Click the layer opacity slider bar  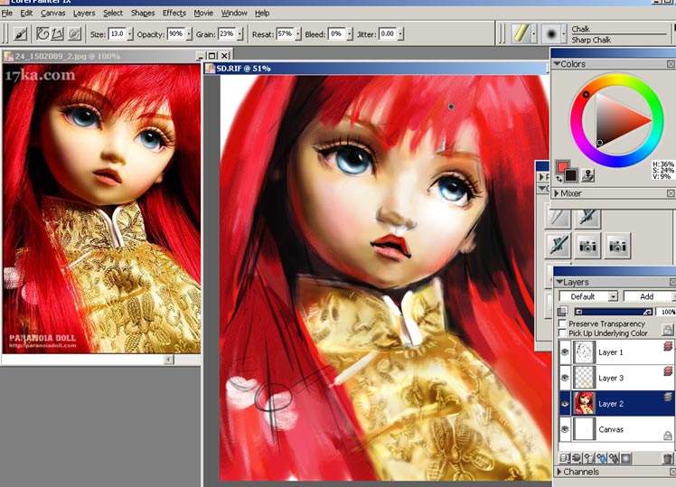point(613,311)
